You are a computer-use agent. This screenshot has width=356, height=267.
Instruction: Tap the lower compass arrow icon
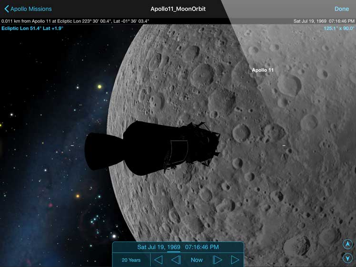point(347,258)
